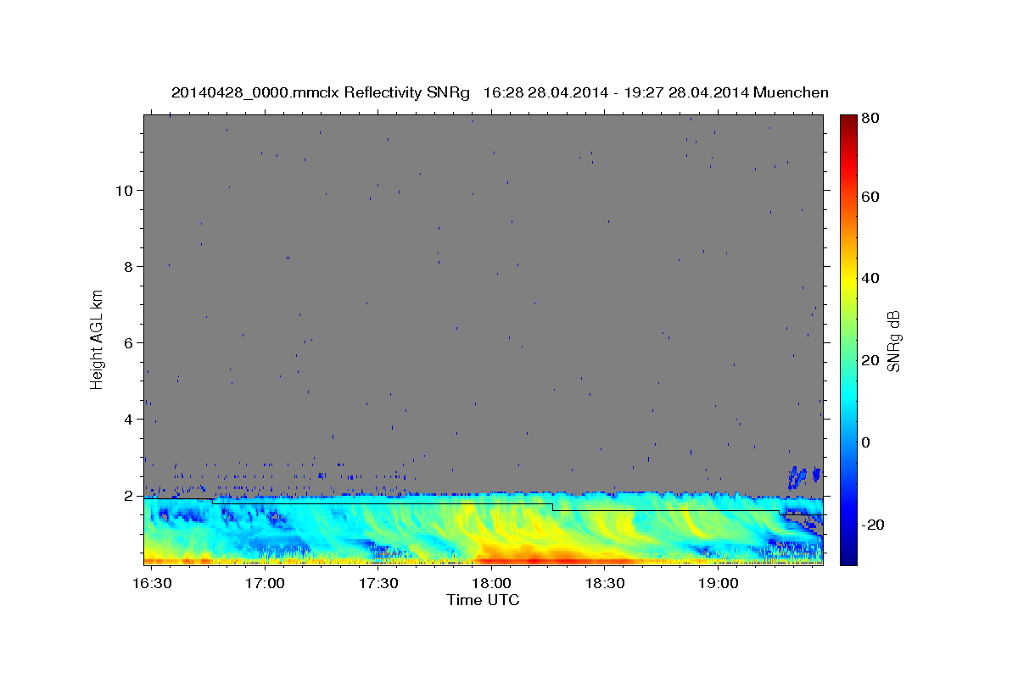The height and width of the screenshot is (678, 1018).
Task: Click the 17:00 time tick label
Action: 266,584
